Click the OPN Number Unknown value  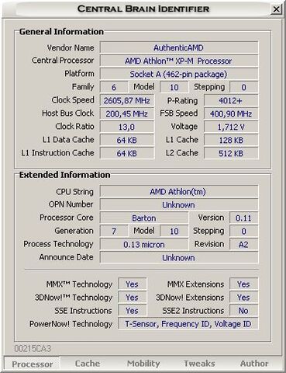tap(179, 205)
